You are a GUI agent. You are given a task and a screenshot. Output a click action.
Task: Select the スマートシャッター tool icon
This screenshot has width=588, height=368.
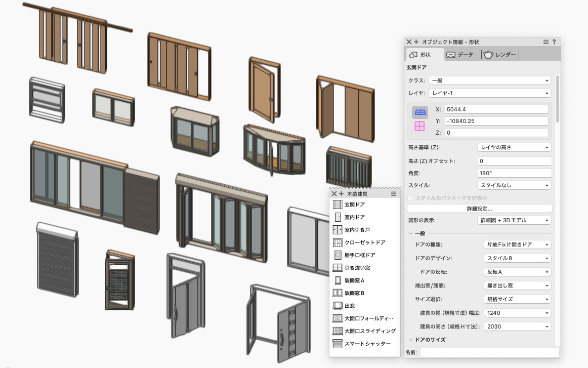[338, 344]
